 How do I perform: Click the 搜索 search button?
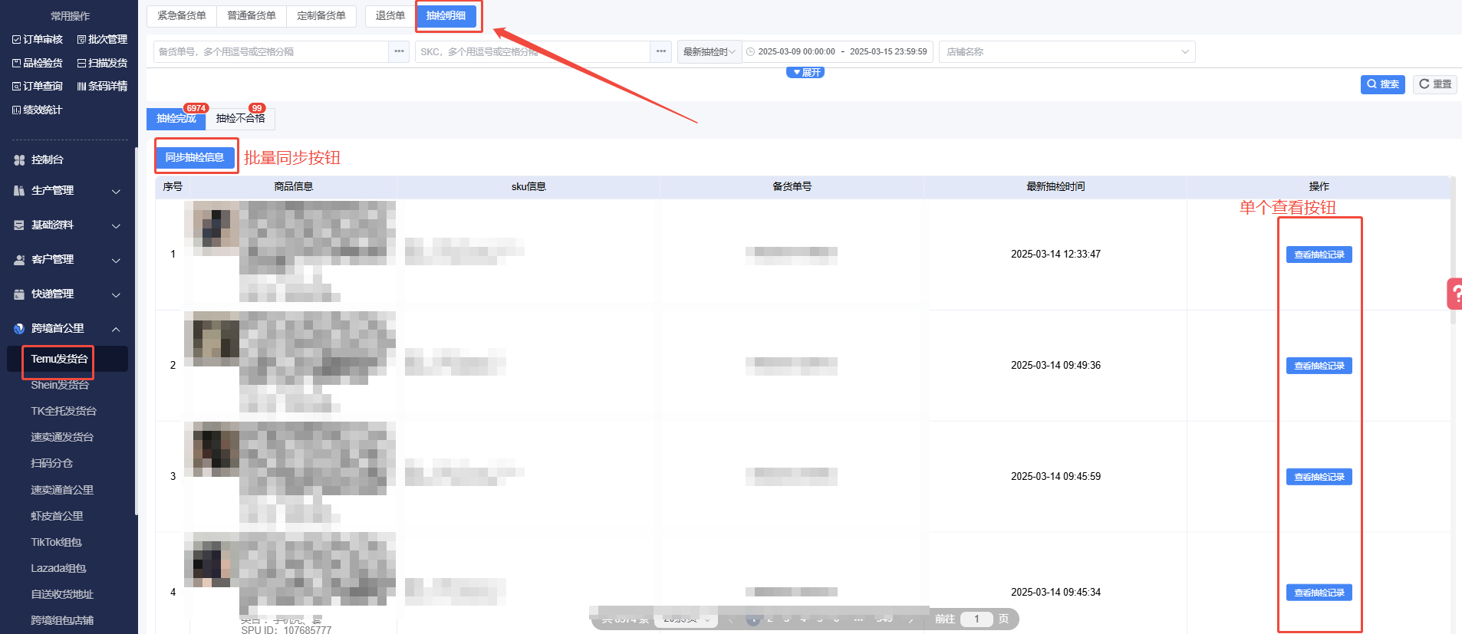pyautogui.click(x=1383, y=84)
